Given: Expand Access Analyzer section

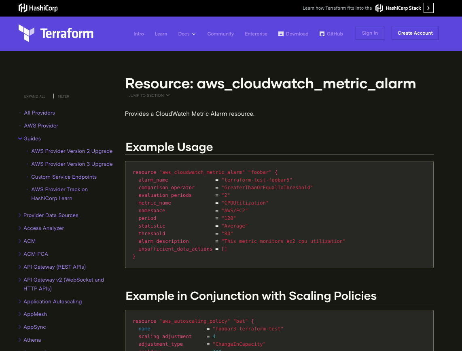Looking at the screenshot, I should (x=41, y=228).
